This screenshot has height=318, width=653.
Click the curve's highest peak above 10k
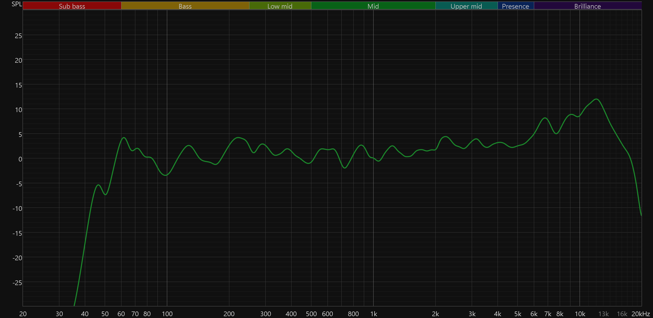coord(596,99)
